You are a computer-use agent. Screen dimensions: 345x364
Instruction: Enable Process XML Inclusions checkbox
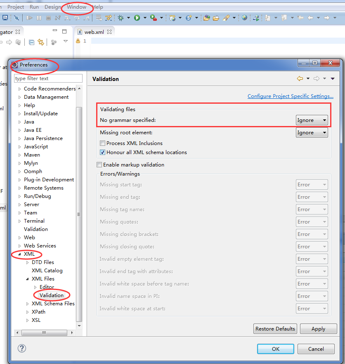[102, 143]
